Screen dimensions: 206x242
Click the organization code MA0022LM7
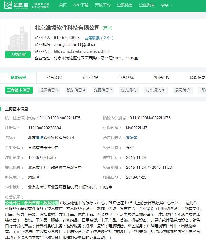pyautogui.click(x=136, y=128)
